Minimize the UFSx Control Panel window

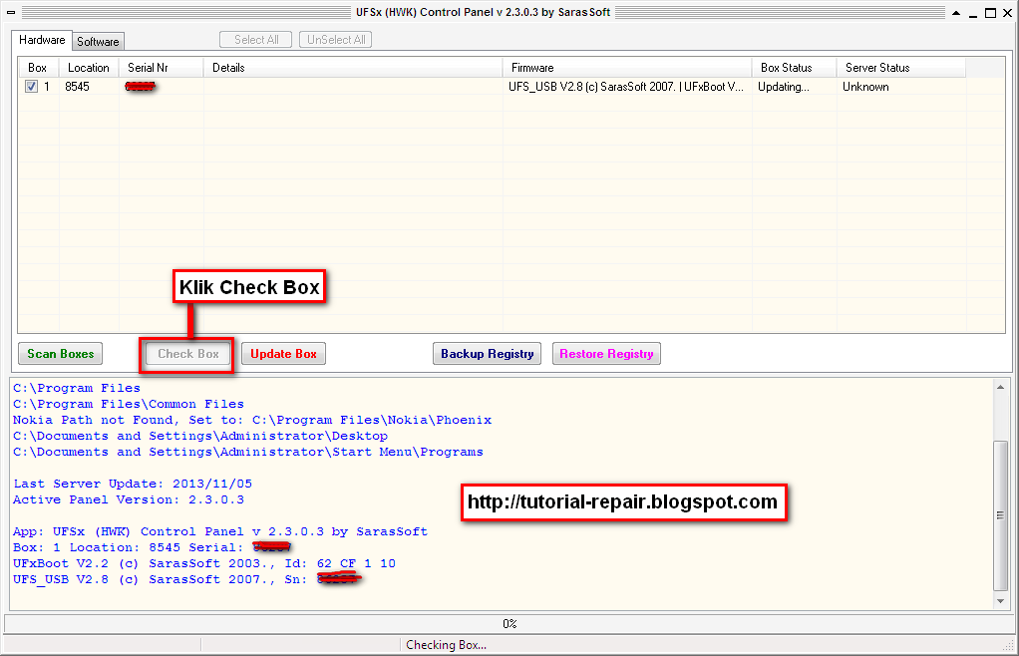pos(973,14)
